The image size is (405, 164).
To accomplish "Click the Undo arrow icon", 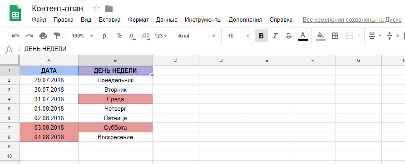I will (16, 36).
